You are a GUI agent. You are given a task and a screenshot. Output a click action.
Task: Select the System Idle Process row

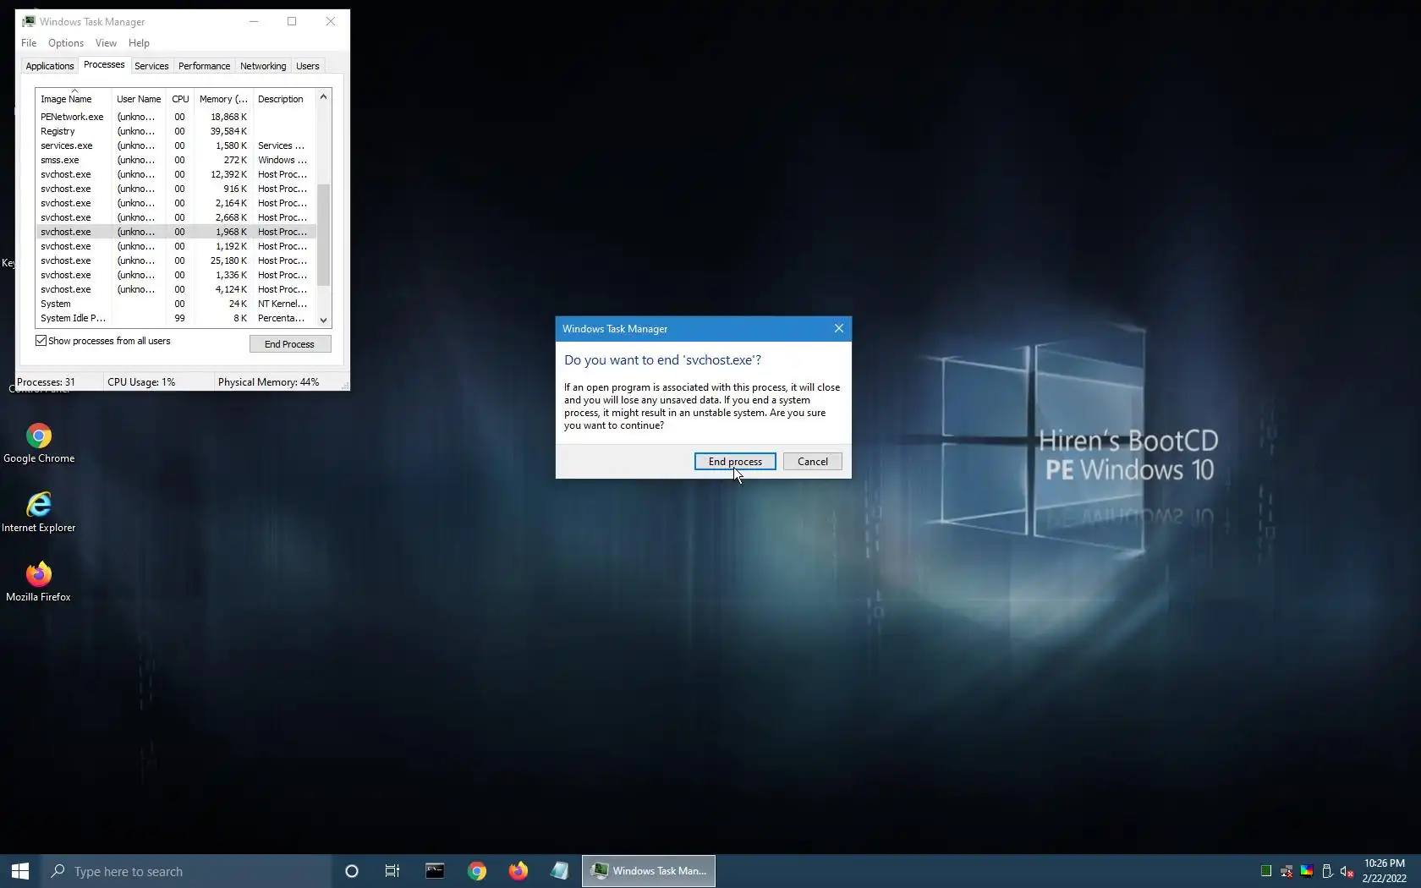point(176,318)
